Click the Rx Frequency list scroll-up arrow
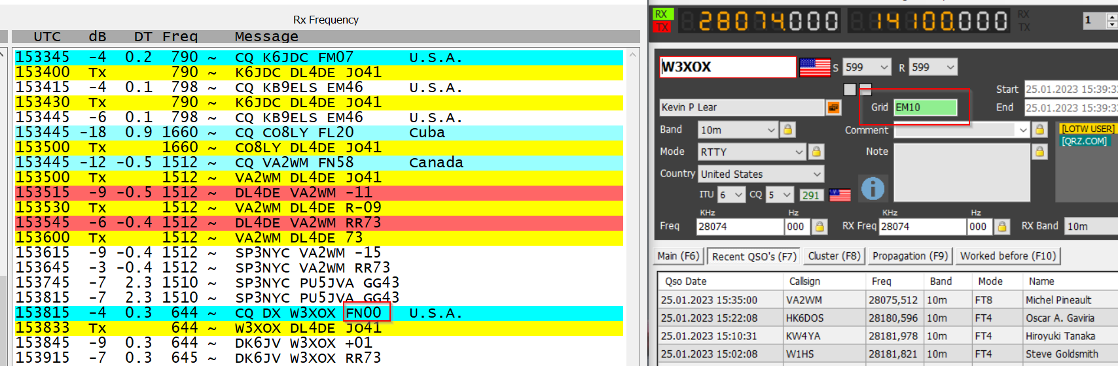Image resolution: width=1118 pixels, height=366 pixels. pyautogui.click(x=632, y=55)
